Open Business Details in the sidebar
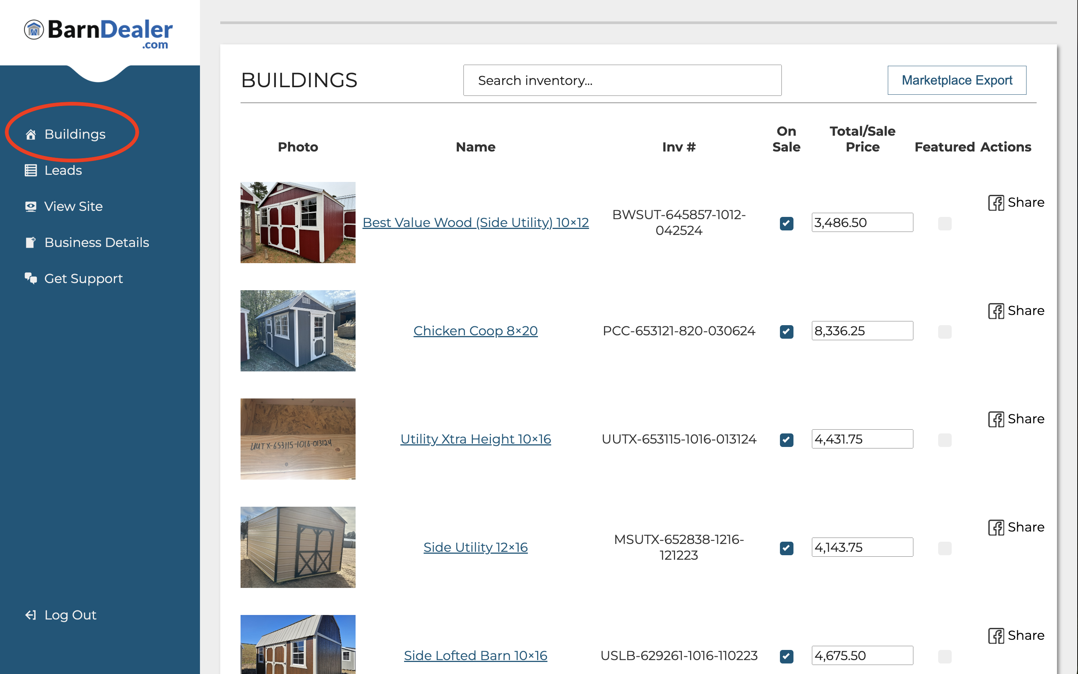1078x674 pixels. 96,242
